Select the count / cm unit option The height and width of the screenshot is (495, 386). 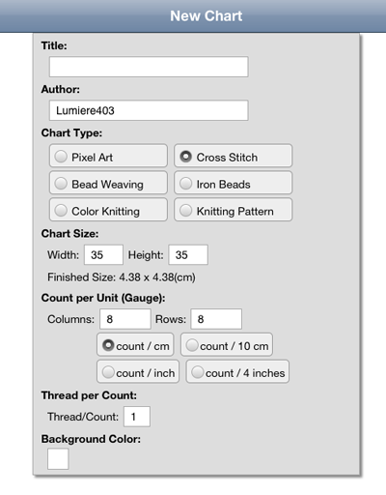pyautogui.click(x=135, y=345)
